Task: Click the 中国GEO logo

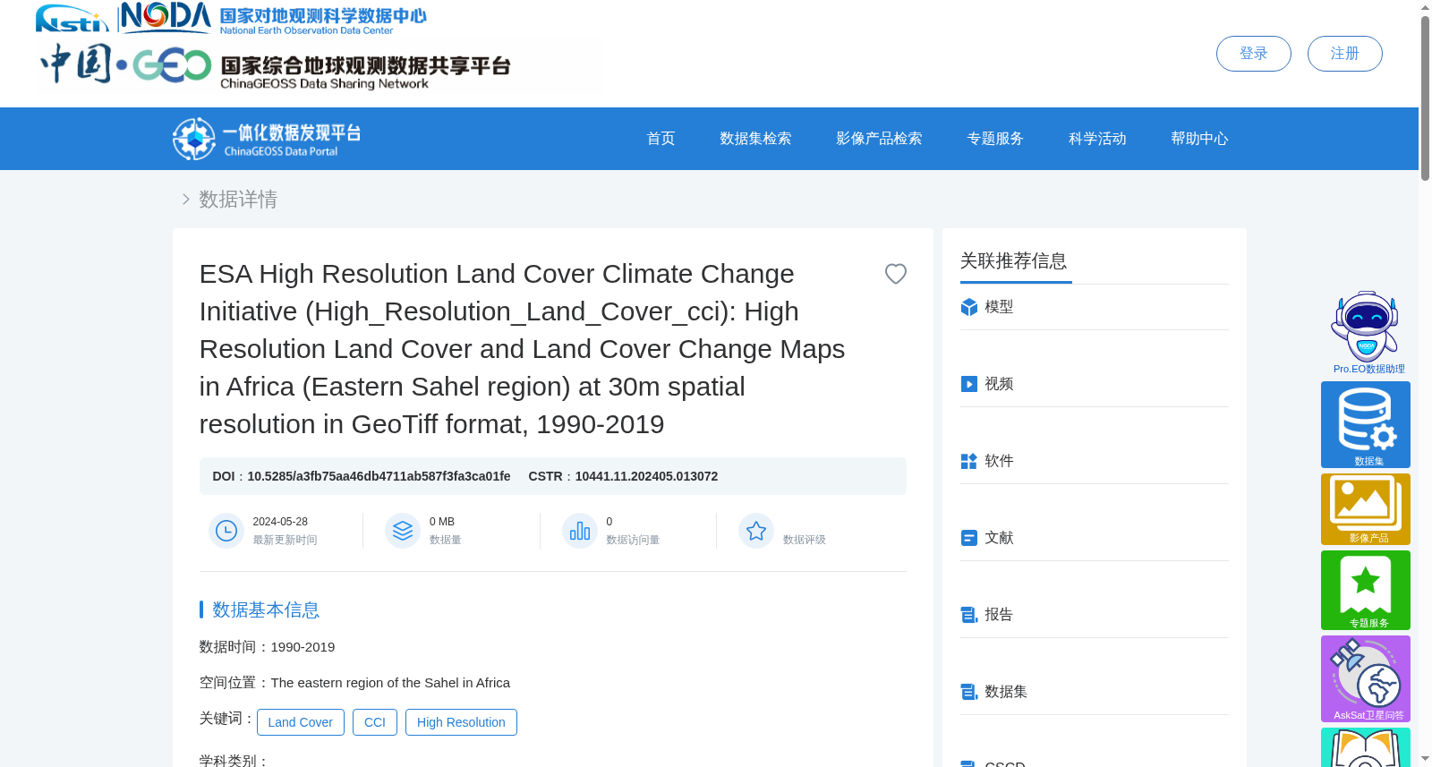Action: tap(125, 64)
